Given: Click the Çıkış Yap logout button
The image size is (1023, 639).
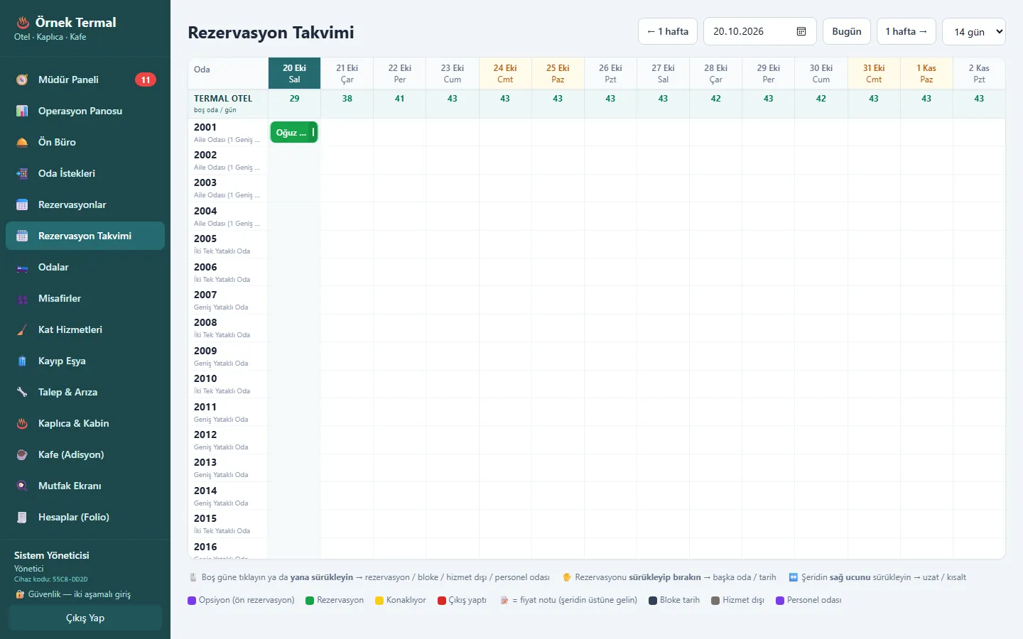Looking at the screenshot, I should 85,618.
